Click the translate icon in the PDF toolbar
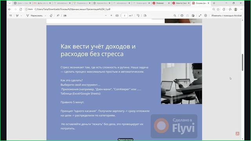This screenshot has height=141, width=251. click(65, 16)
